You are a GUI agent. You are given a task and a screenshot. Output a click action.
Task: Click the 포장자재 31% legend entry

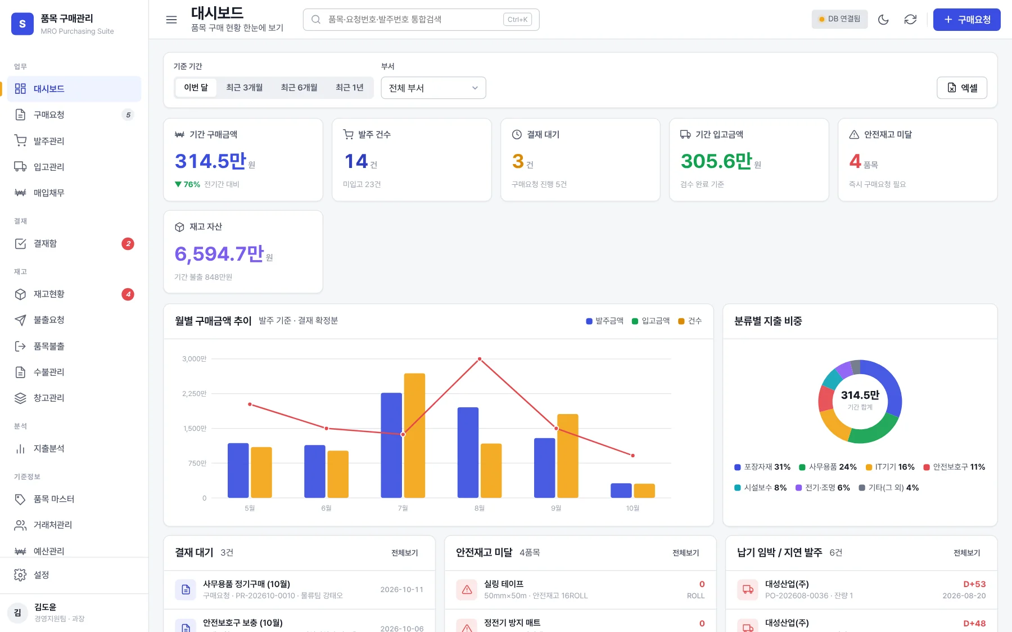(x=762, y=467)
